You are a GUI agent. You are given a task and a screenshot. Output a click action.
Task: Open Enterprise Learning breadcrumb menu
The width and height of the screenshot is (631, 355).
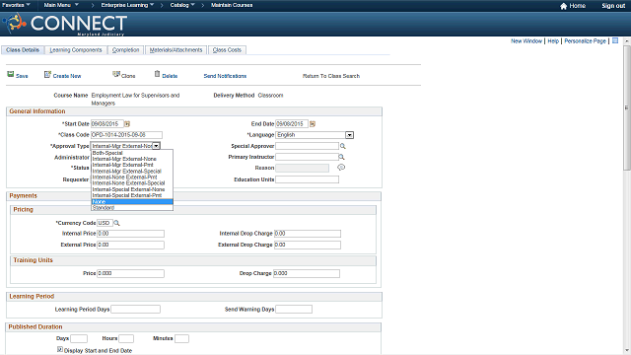127,5
